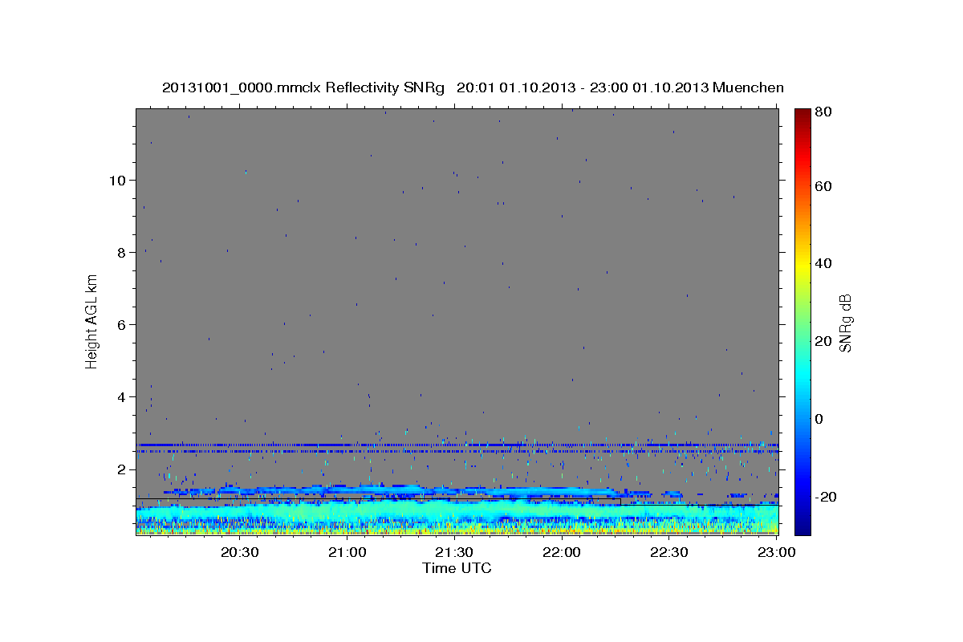Select the 21:00 time tick label
Screen dimensions: 963x642
coord(347,553)
